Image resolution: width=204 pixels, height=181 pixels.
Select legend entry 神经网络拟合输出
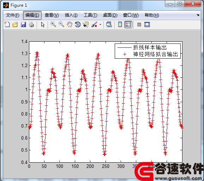[x=156, y=54]
